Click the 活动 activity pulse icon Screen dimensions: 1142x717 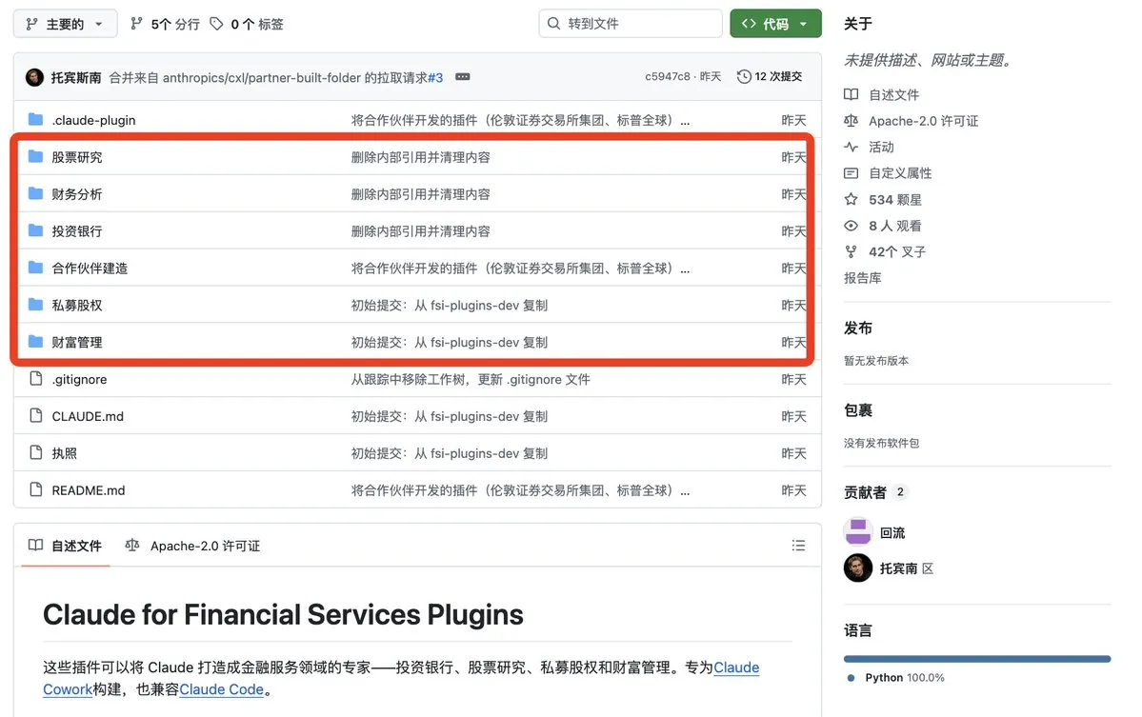pos(851,148)
